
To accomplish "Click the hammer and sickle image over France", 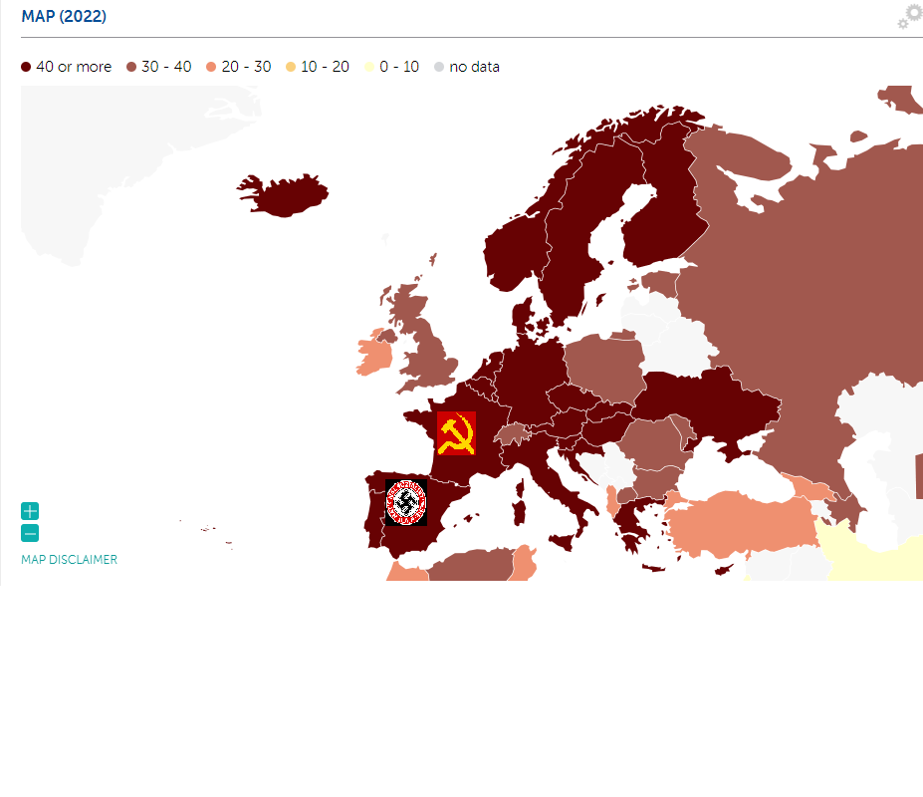I will click(456, 433).
